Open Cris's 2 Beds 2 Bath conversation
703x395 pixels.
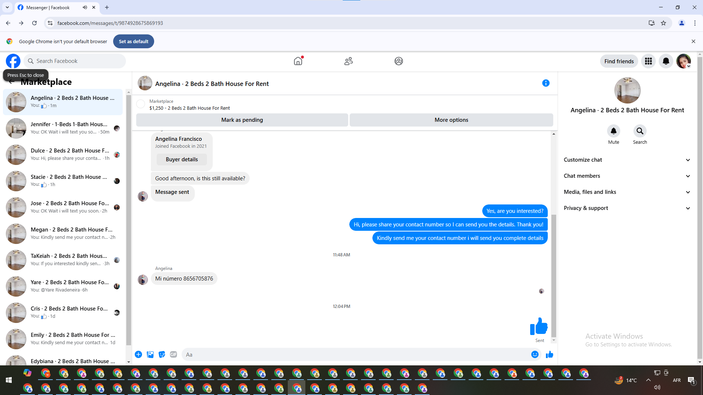[x=63, y=312]
